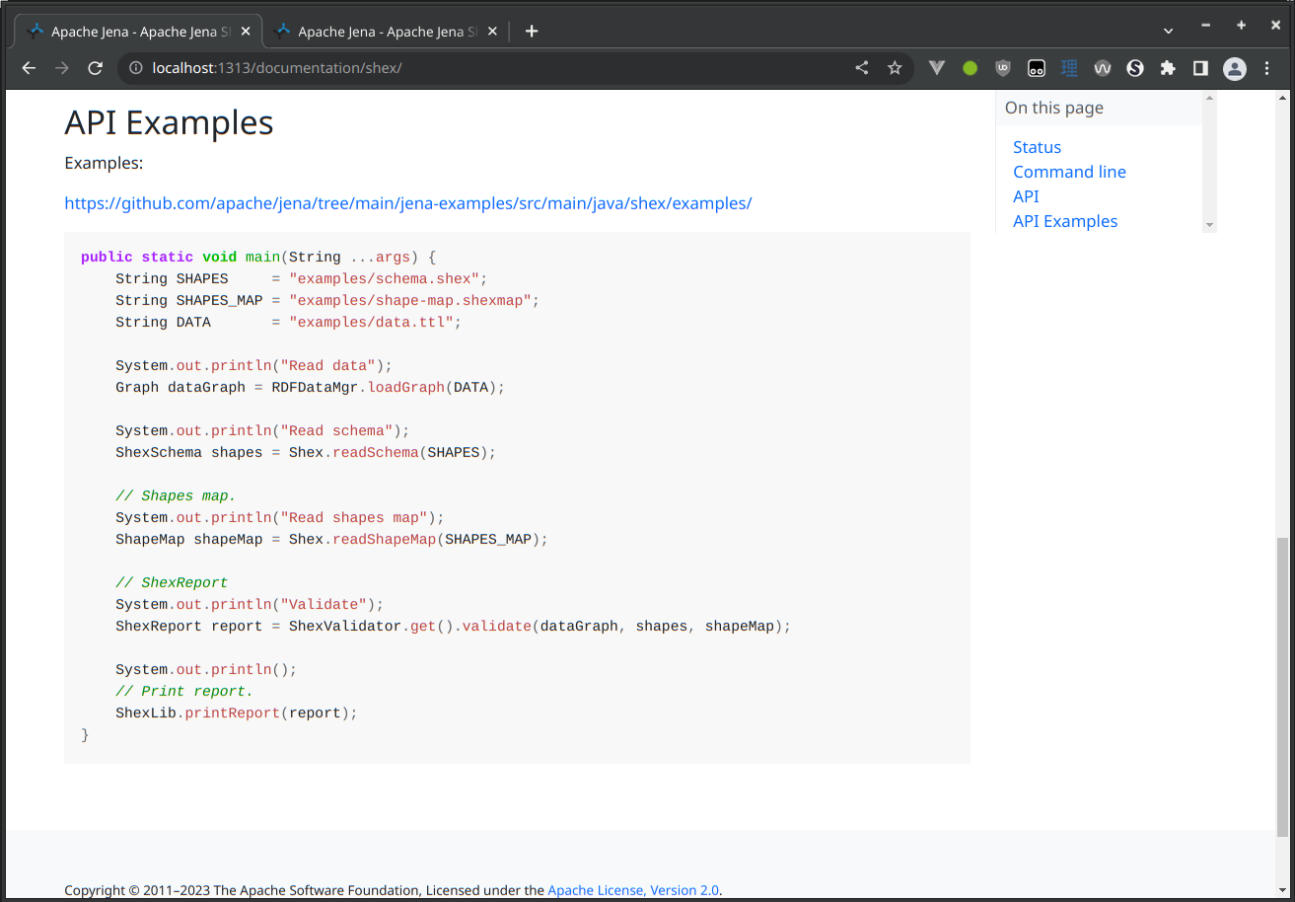Click down arrow of On this page scrollbar
Viewport: 1295px width, 902px height.
click(1209, 225)
